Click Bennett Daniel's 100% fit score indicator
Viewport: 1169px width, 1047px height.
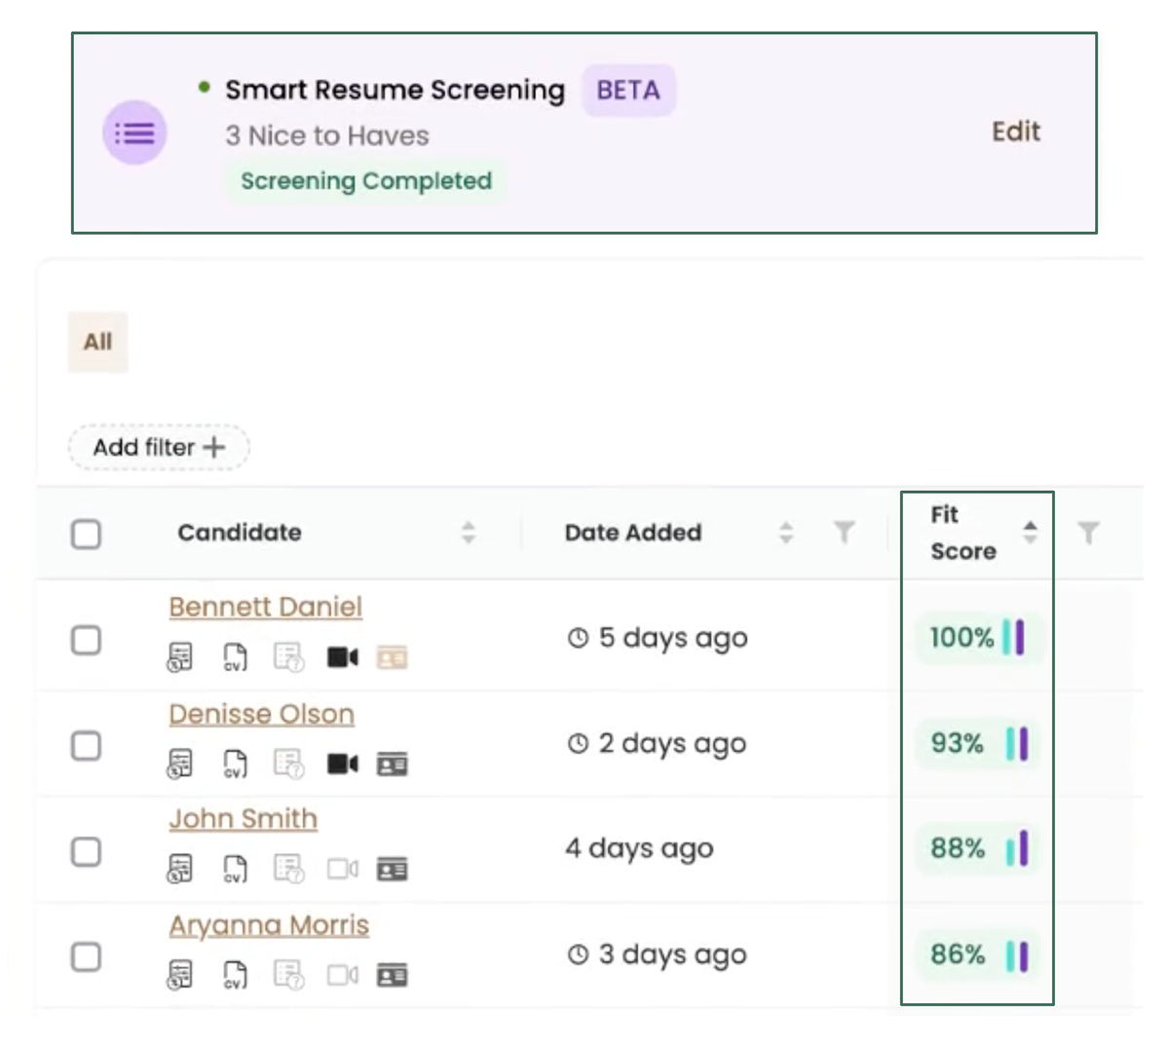[976, 639]
